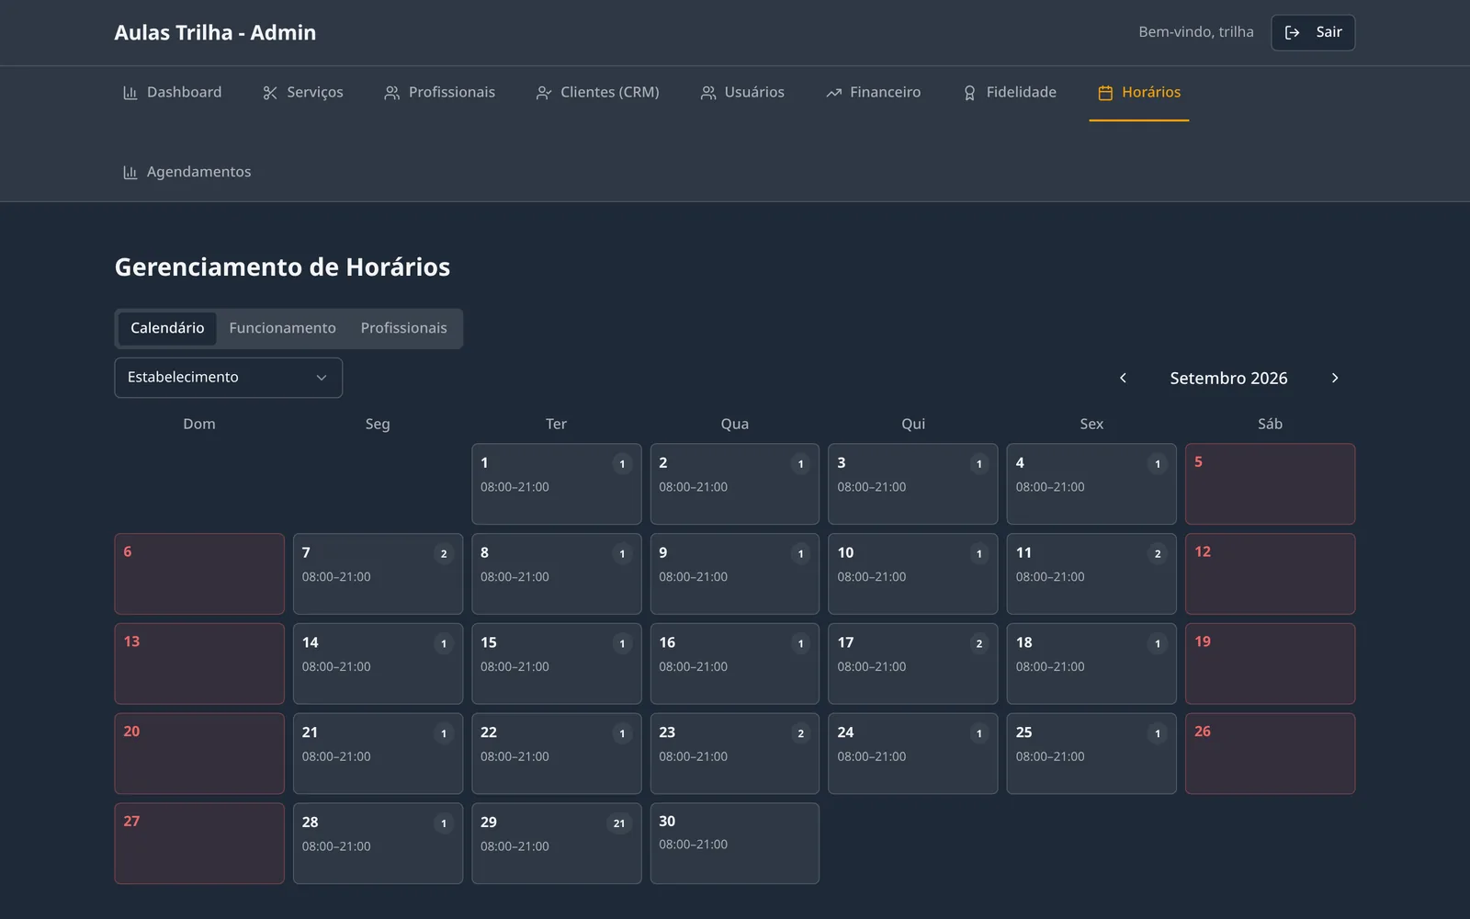This screenshot has height=919, width=1470.
Task: Click the Fidelidade award ribbon icon
Action: coord(969,93)
